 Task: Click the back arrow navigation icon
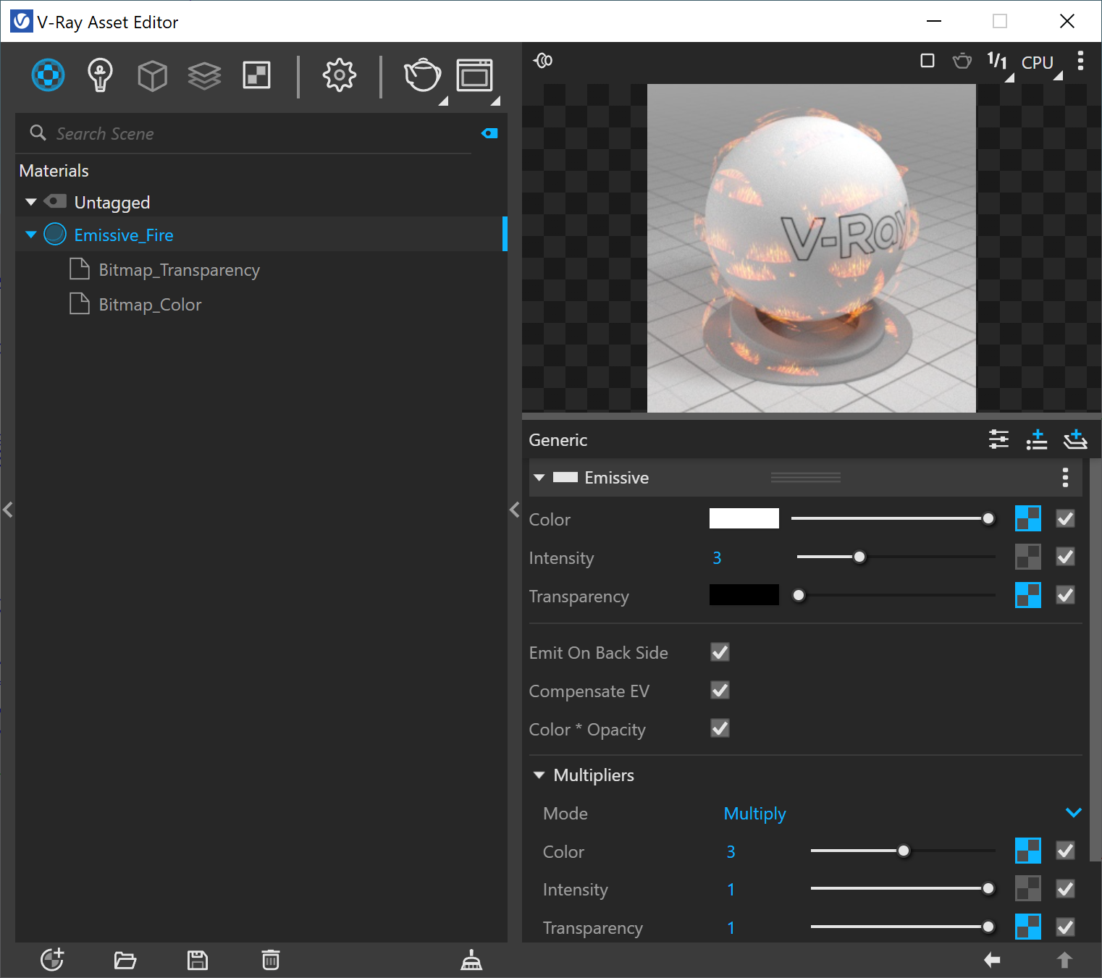(x=992, y=960)
